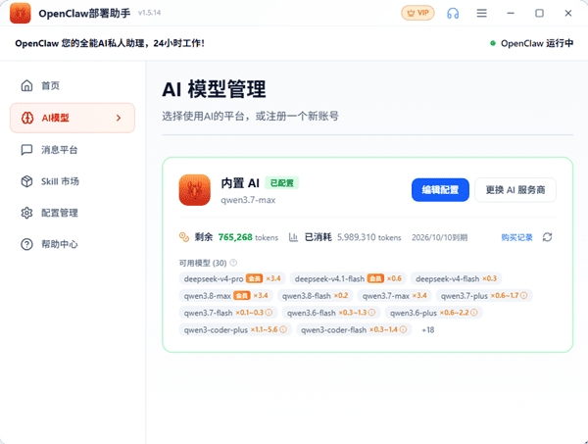
Task: Click the OpenClaw app logo in title bar
Action: (21, 13)
